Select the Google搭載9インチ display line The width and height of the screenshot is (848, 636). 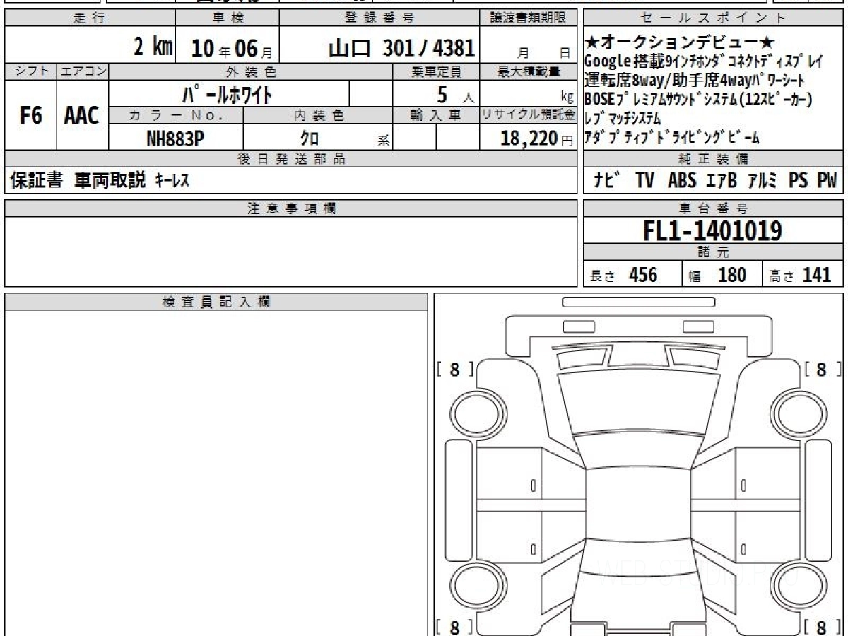coord(704,62)
